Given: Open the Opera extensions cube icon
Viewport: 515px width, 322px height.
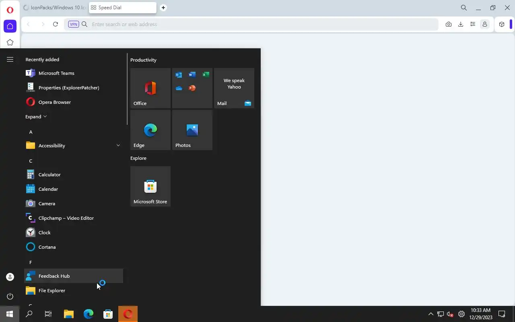Looking at the screenshot, I should pyautogui.click(x=502, y=24).
